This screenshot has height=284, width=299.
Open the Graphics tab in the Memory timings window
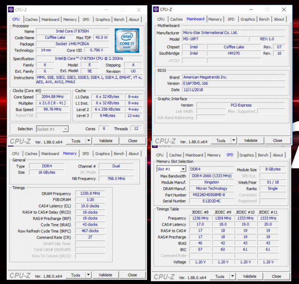pos(102,154)
